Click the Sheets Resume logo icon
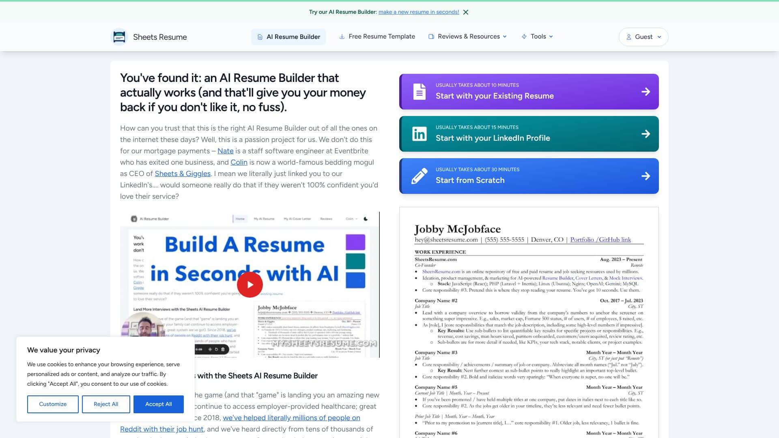 (x=119, y=37)
